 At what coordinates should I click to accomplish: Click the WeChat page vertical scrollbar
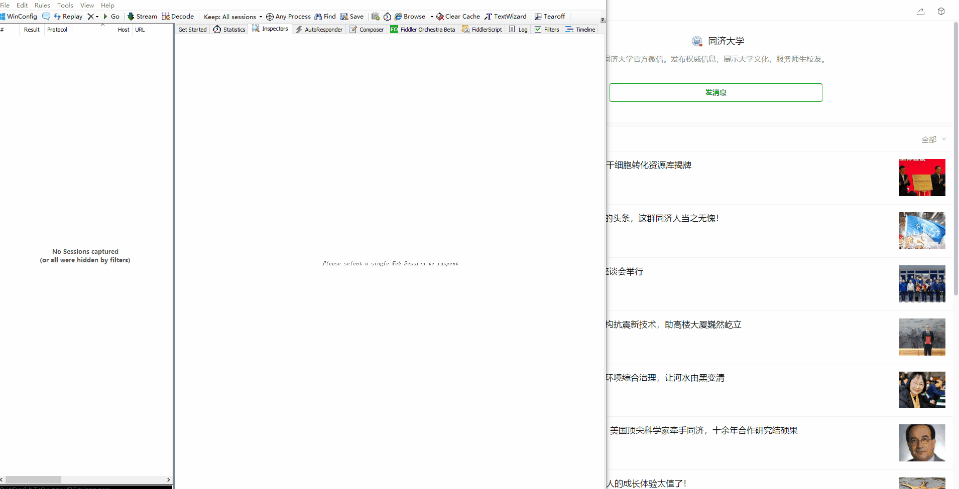coord(955,159)
